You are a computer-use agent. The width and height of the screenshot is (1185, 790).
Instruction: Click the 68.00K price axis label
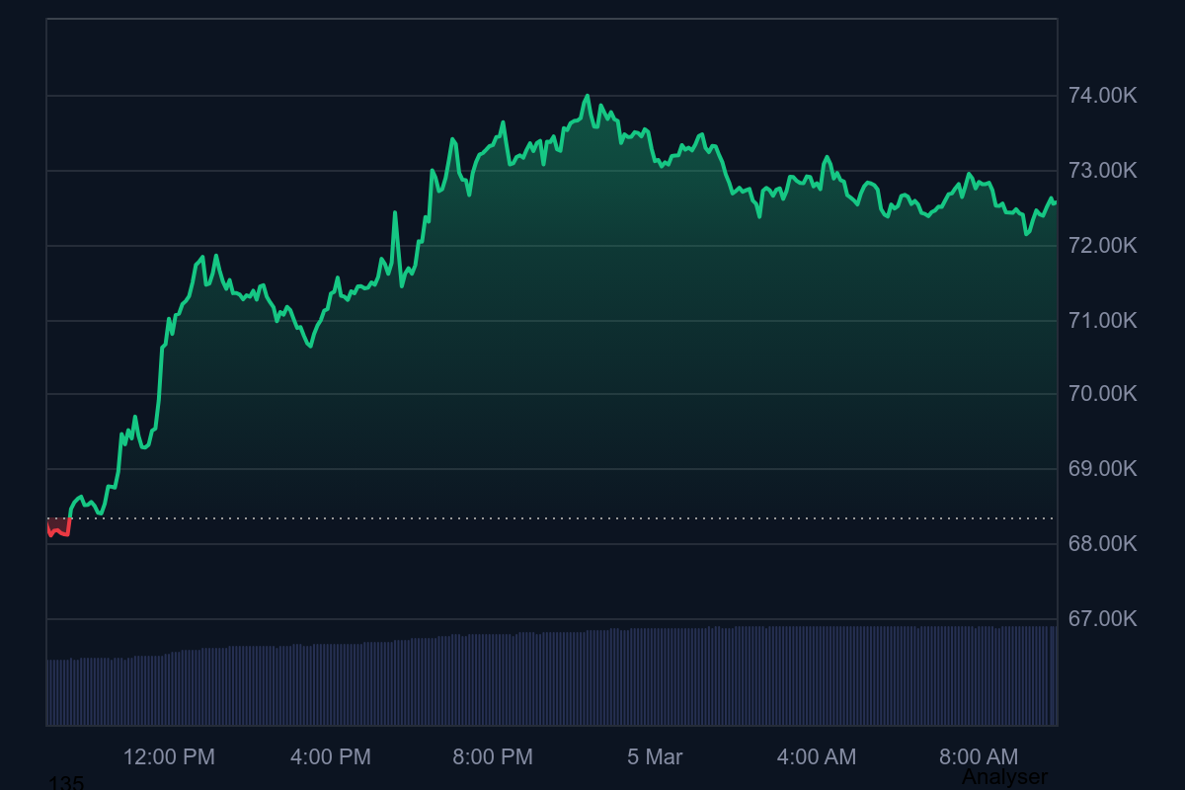[1102, 544]
